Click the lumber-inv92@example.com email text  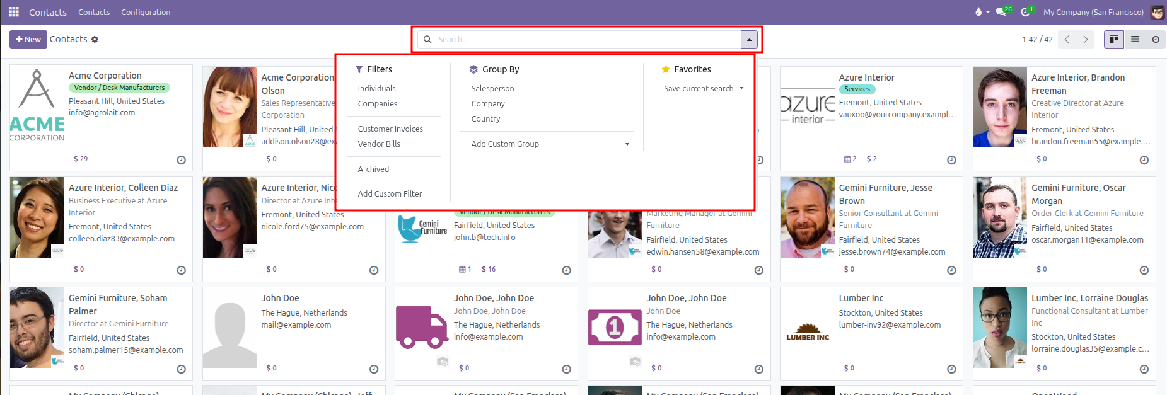tap(889, 324)
